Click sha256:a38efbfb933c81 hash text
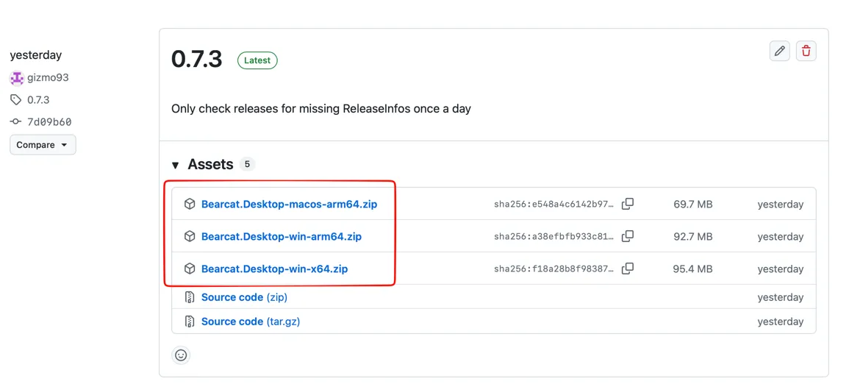This screenshot has width=849, height=387. tap(554, 236)
